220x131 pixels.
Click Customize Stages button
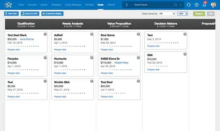coord(52,14)
